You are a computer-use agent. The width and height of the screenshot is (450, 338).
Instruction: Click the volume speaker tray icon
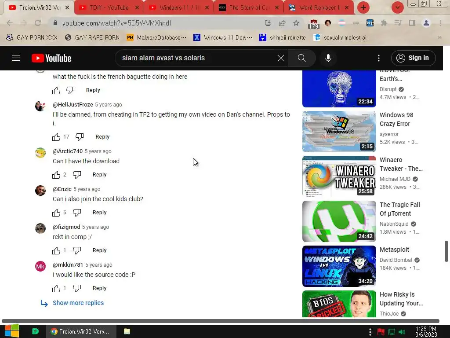[x=402, y=332]
